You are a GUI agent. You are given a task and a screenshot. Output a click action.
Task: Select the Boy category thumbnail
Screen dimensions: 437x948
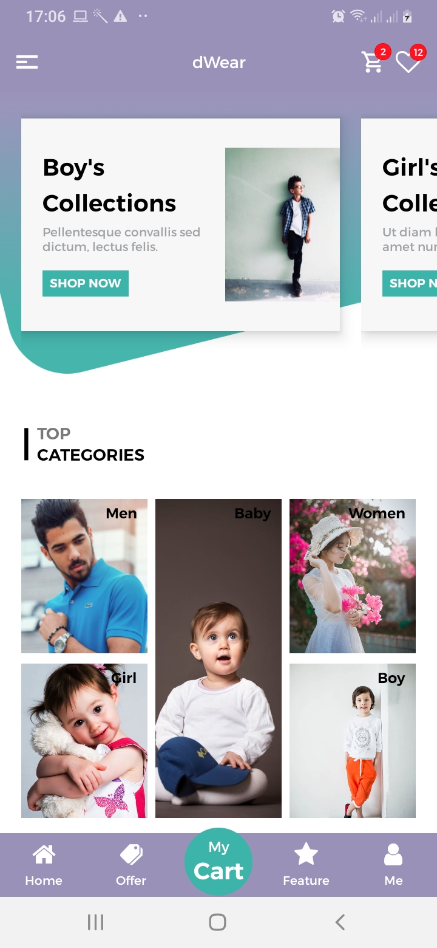point(353,741)
